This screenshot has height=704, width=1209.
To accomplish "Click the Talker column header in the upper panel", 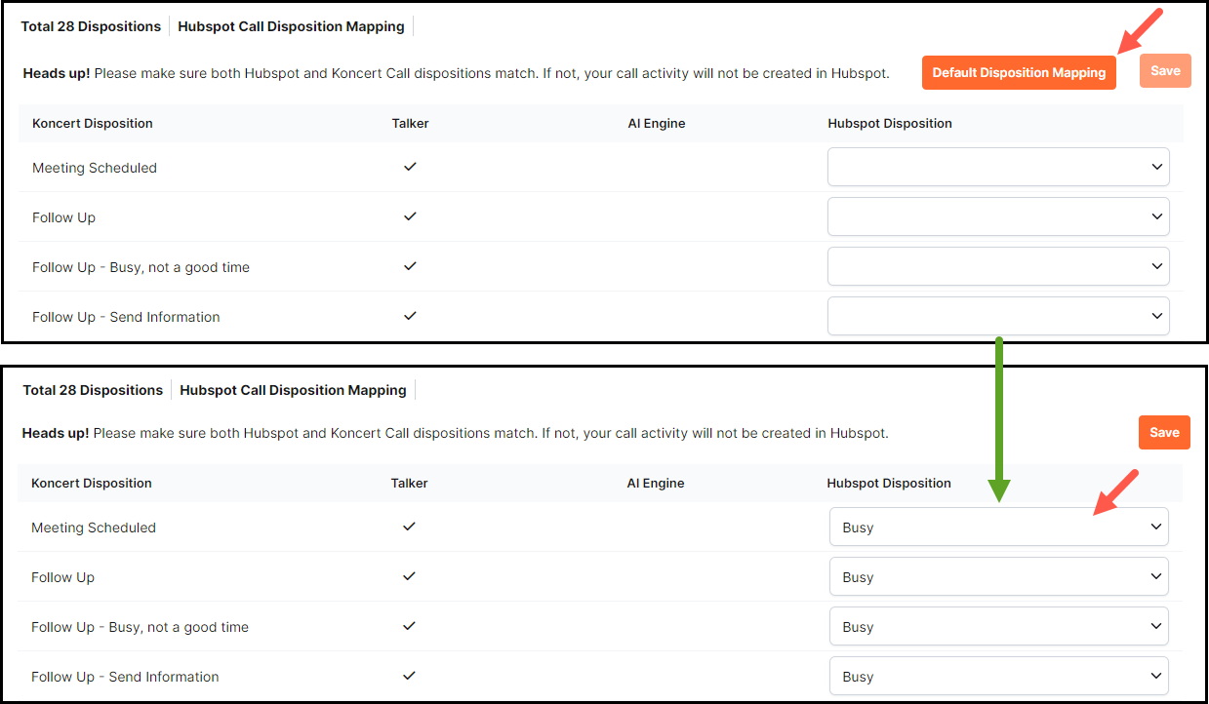I will [x=411, y=124].
